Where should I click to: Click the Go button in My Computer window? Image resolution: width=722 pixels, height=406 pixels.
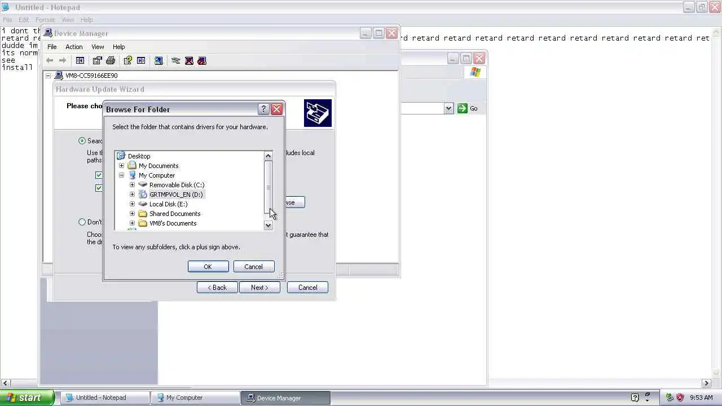click(x=468, y=108)
